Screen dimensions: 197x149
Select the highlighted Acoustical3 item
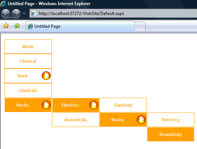pos(171,134)
